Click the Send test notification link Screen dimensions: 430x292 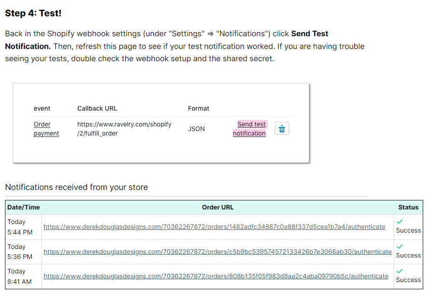pos(250,129)
